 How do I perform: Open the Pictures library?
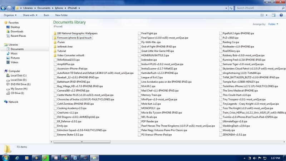point(15,58)
